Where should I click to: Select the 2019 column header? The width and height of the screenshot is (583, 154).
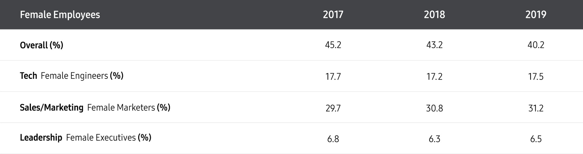[536, 15]
